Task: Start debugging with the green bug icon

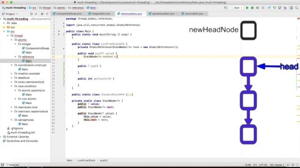Action: [252, 8]
